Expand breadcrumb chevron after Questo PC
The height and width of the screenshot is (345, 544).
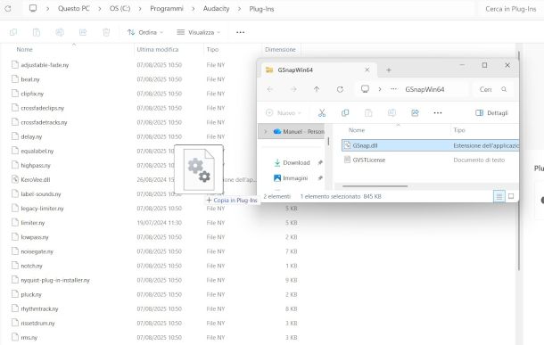pos(100,9)
